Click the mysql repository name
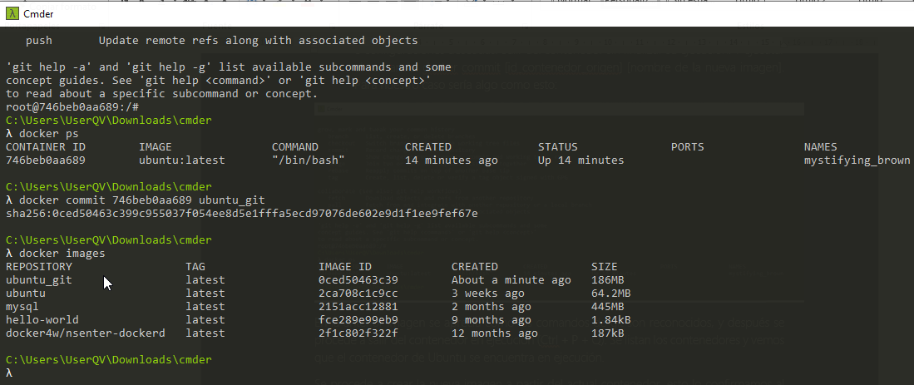914x385 pixels. (x=22, y=307)
